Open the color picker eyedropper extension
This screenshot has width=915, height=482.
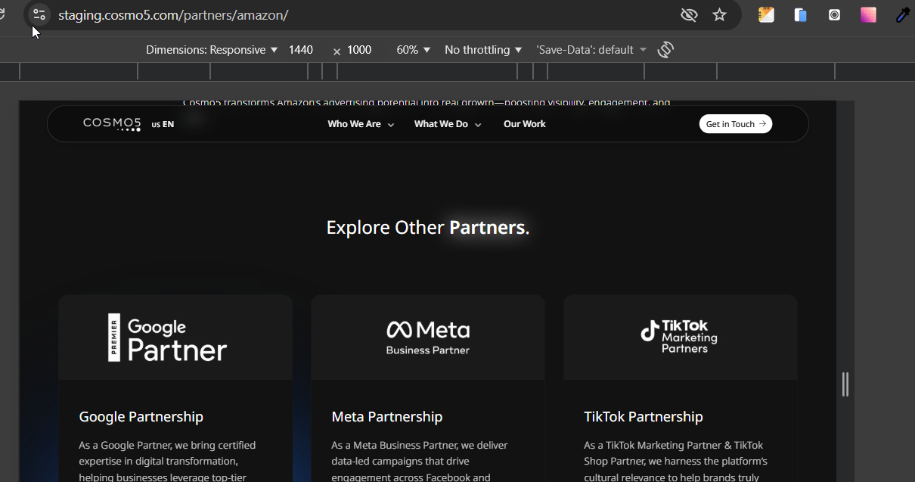903,14
